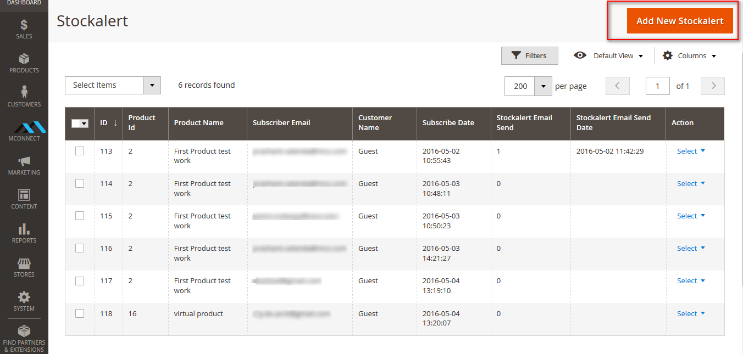Expand the Select Items actions dropdown
Image resolution: width=743 pixels, height=354 pixels.
pyautogui.click(x=152, y=85)
